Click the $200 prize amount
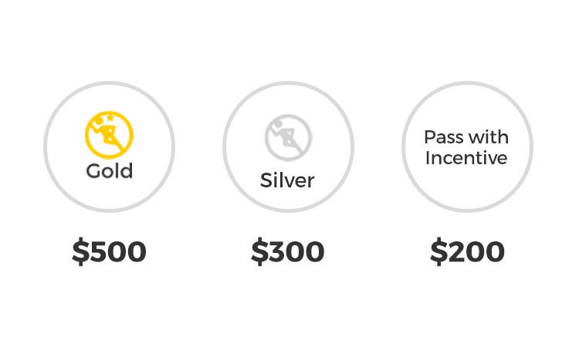The height and width of the screenshot is (347, 579). click(x=467, y=252)
